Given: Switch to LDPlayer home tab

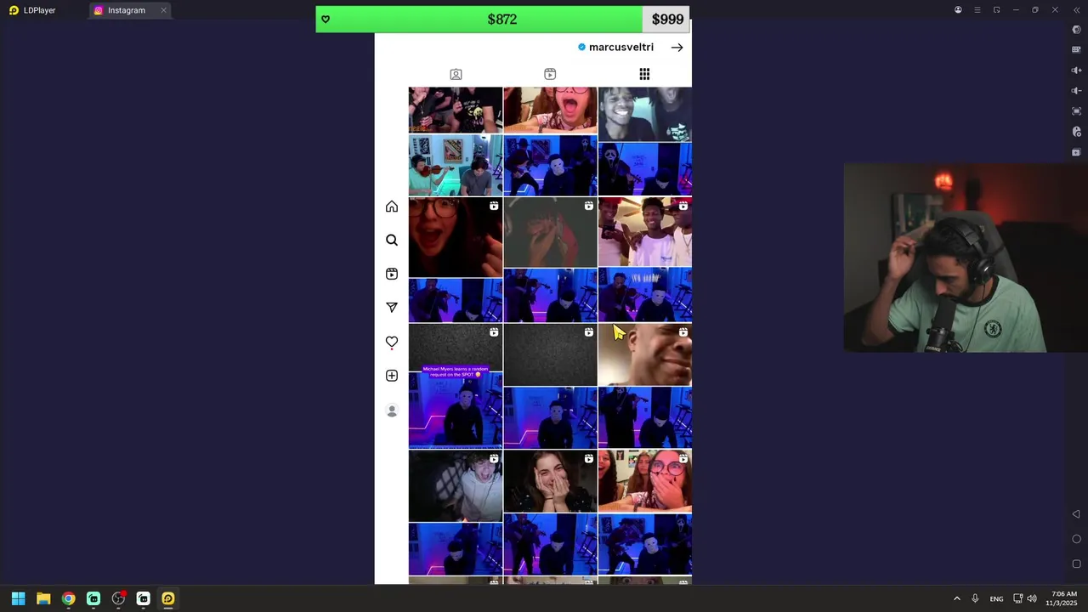Looking at the screenshot, I should tap(32, 10).
